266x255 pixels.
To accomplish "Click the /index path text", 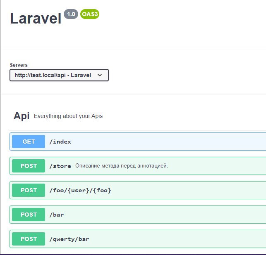I will 60,142.
